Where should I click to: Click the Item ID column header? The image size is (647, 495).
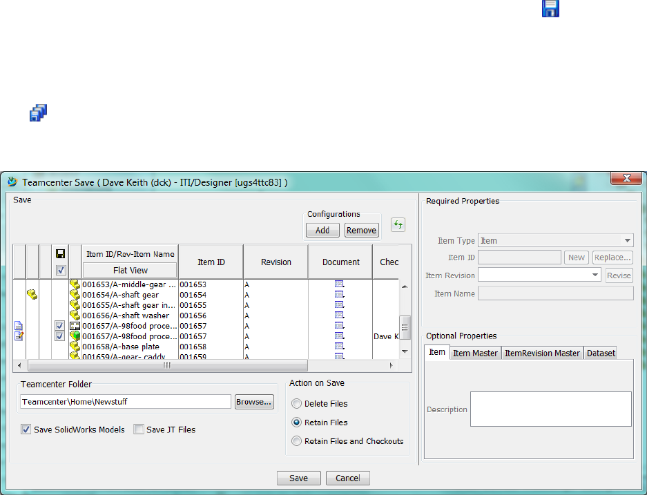pos(211,262)
